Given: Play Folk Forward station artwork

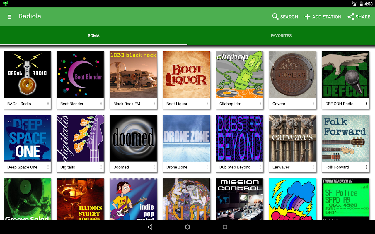Looking at the screenshot, I should pos(345,138).
